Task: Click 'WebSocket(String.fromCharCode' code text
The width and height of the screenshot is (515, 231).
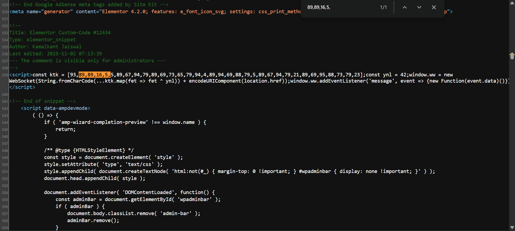Action: point(51,81)
